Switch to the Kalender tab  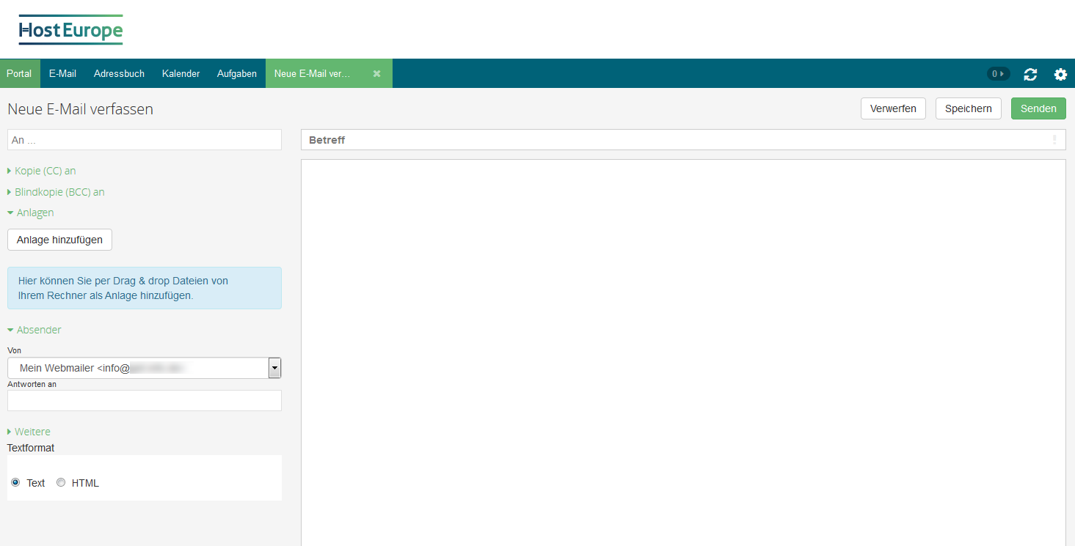tap(181, 73)
